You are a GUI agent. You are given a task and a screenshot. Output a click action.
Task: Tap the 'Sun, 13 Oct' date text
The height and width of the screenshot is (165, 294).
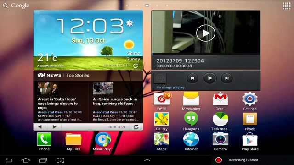pyautogui.click(x=88, y=41)
